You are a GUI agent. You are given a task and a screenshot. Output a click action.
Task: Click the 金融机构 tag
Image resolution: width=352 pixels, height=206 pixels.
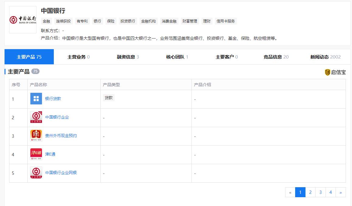click(x=148, y=21)
